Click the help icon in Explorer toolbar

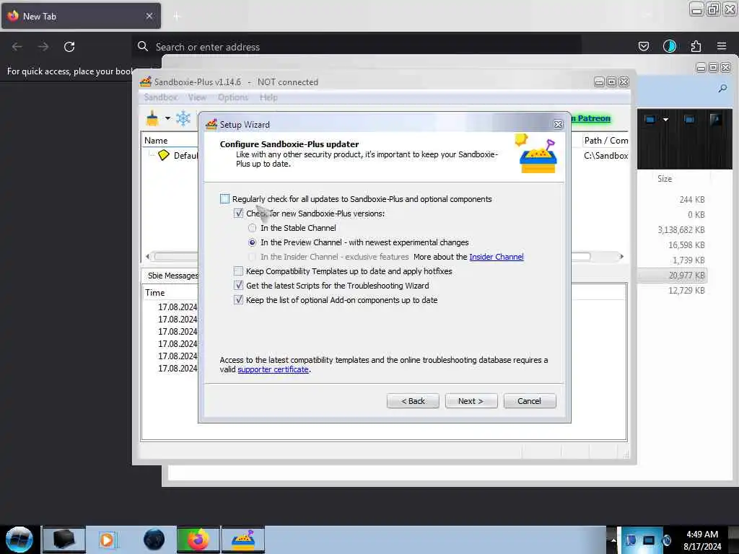[x=715, y=120]
